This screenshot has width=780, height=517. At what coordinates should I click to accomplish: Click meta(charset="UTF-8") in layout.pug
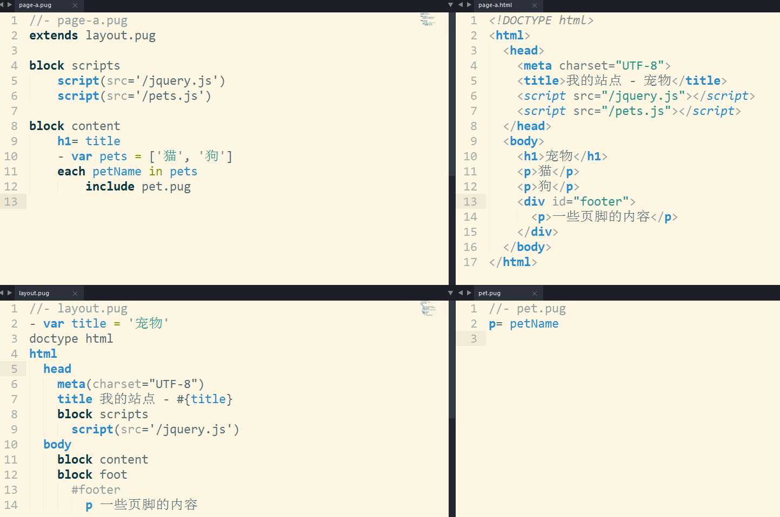[x=131, y=384]
